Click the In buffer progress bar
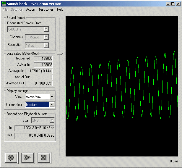 tap(35, 128)
